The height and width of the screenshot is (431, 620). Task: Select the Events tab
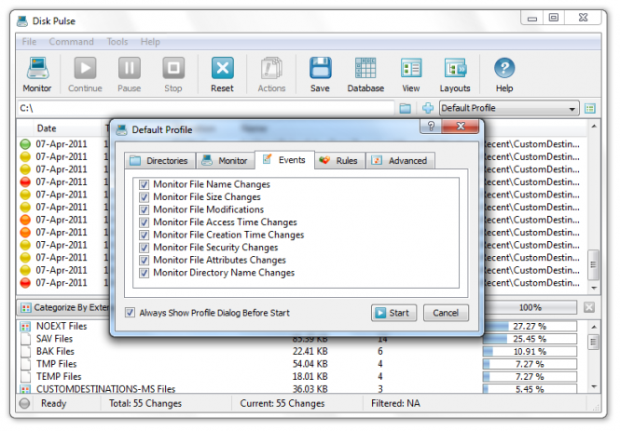pos(284,160)
